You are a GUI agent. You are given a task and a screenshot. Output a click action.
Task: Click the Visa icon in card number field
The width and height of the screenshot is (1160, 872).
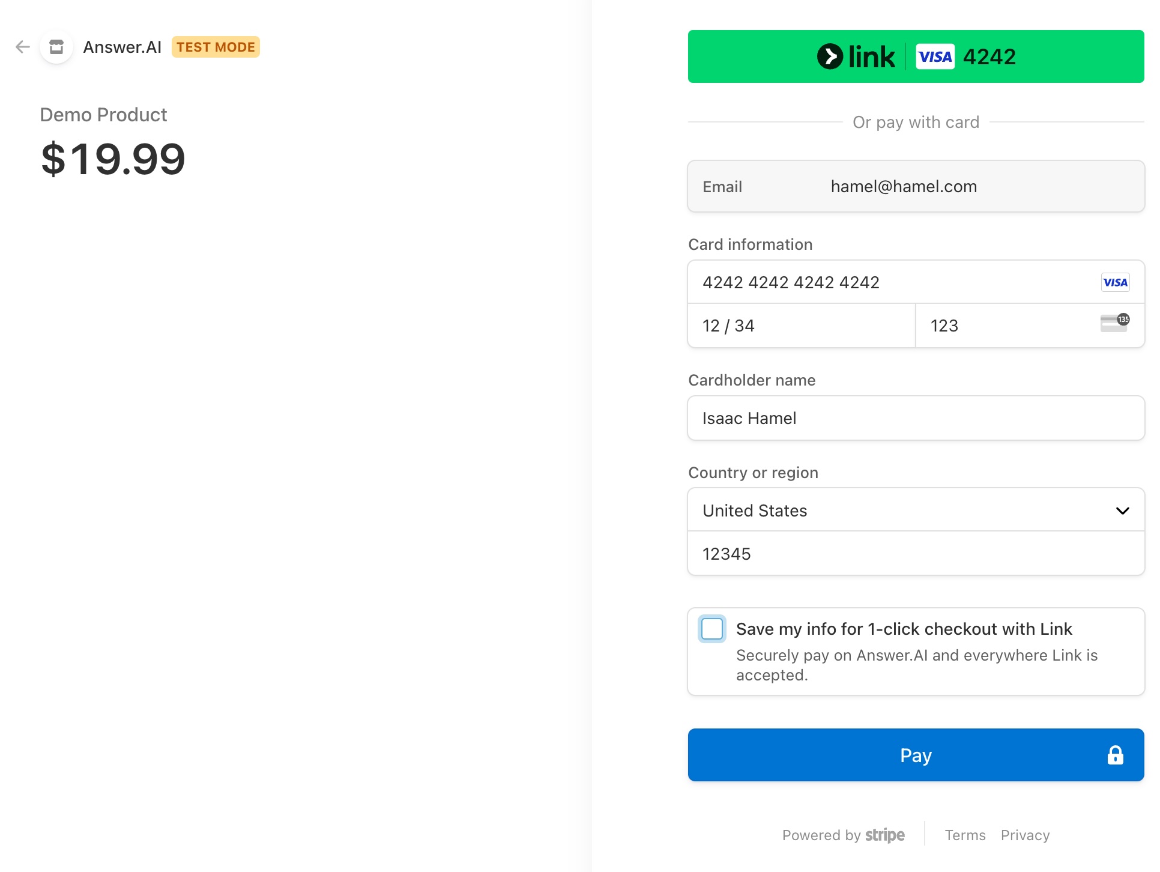coord(1115,282)
